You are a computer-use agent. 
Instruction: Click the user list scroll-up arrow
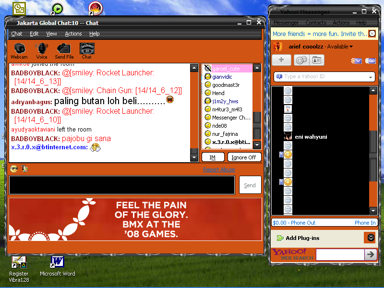tap(257, 68)
